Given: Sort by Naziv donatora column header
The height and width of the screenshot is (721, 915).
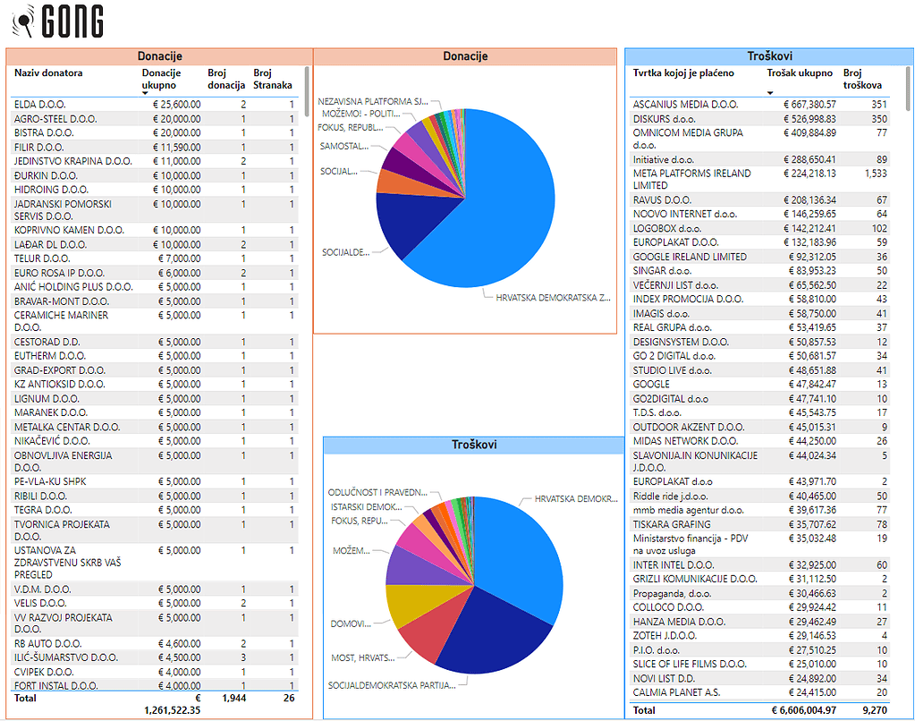Looking at the screenshot, I should (48, 73).
